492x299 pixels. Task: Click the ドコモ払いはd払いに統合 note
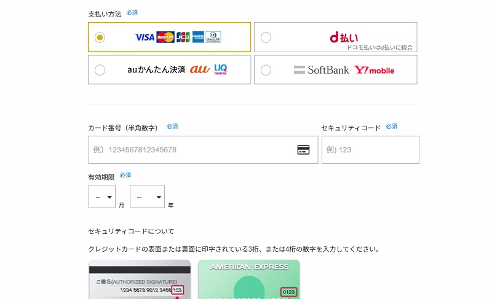[x=379, y=48]
